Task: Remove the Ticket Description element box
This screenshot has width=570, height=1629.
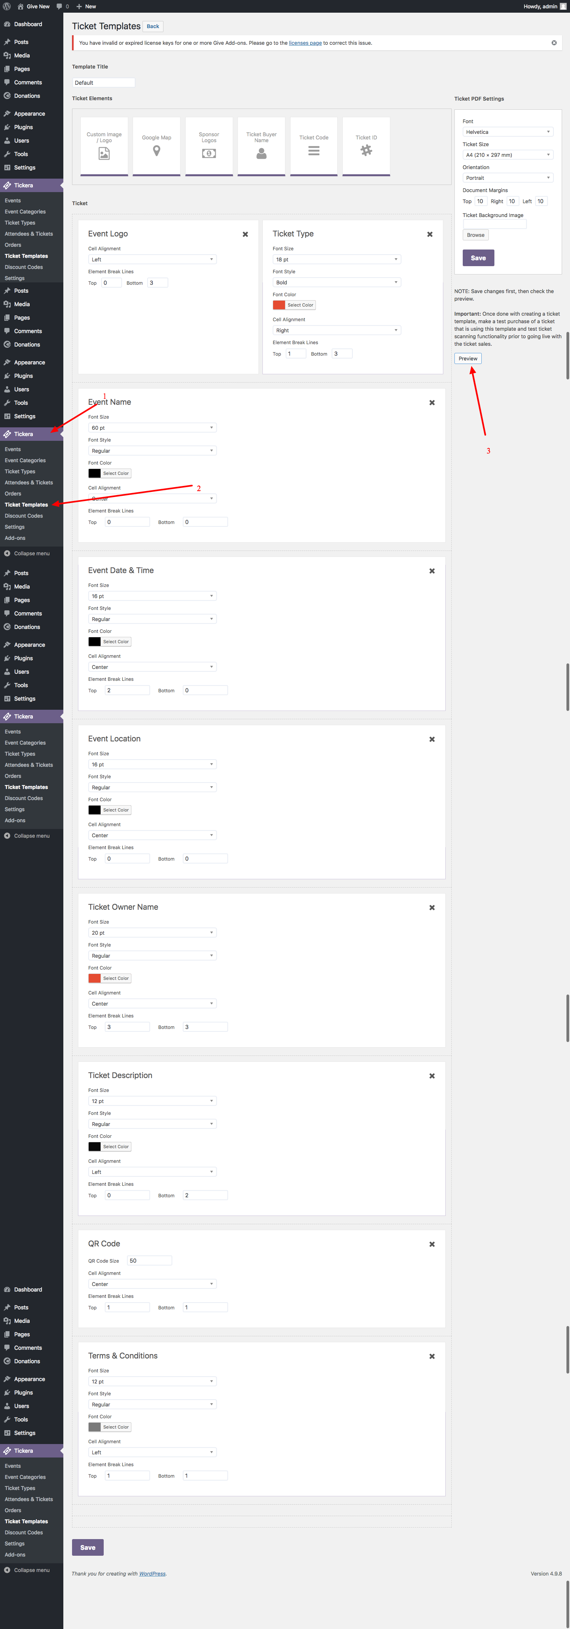Action: [x=432, y=1075]
